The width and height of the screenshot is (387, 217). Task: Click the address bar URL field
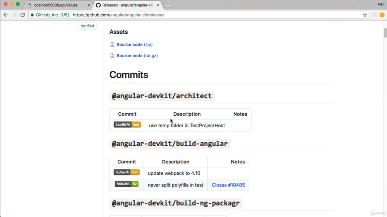217,15
